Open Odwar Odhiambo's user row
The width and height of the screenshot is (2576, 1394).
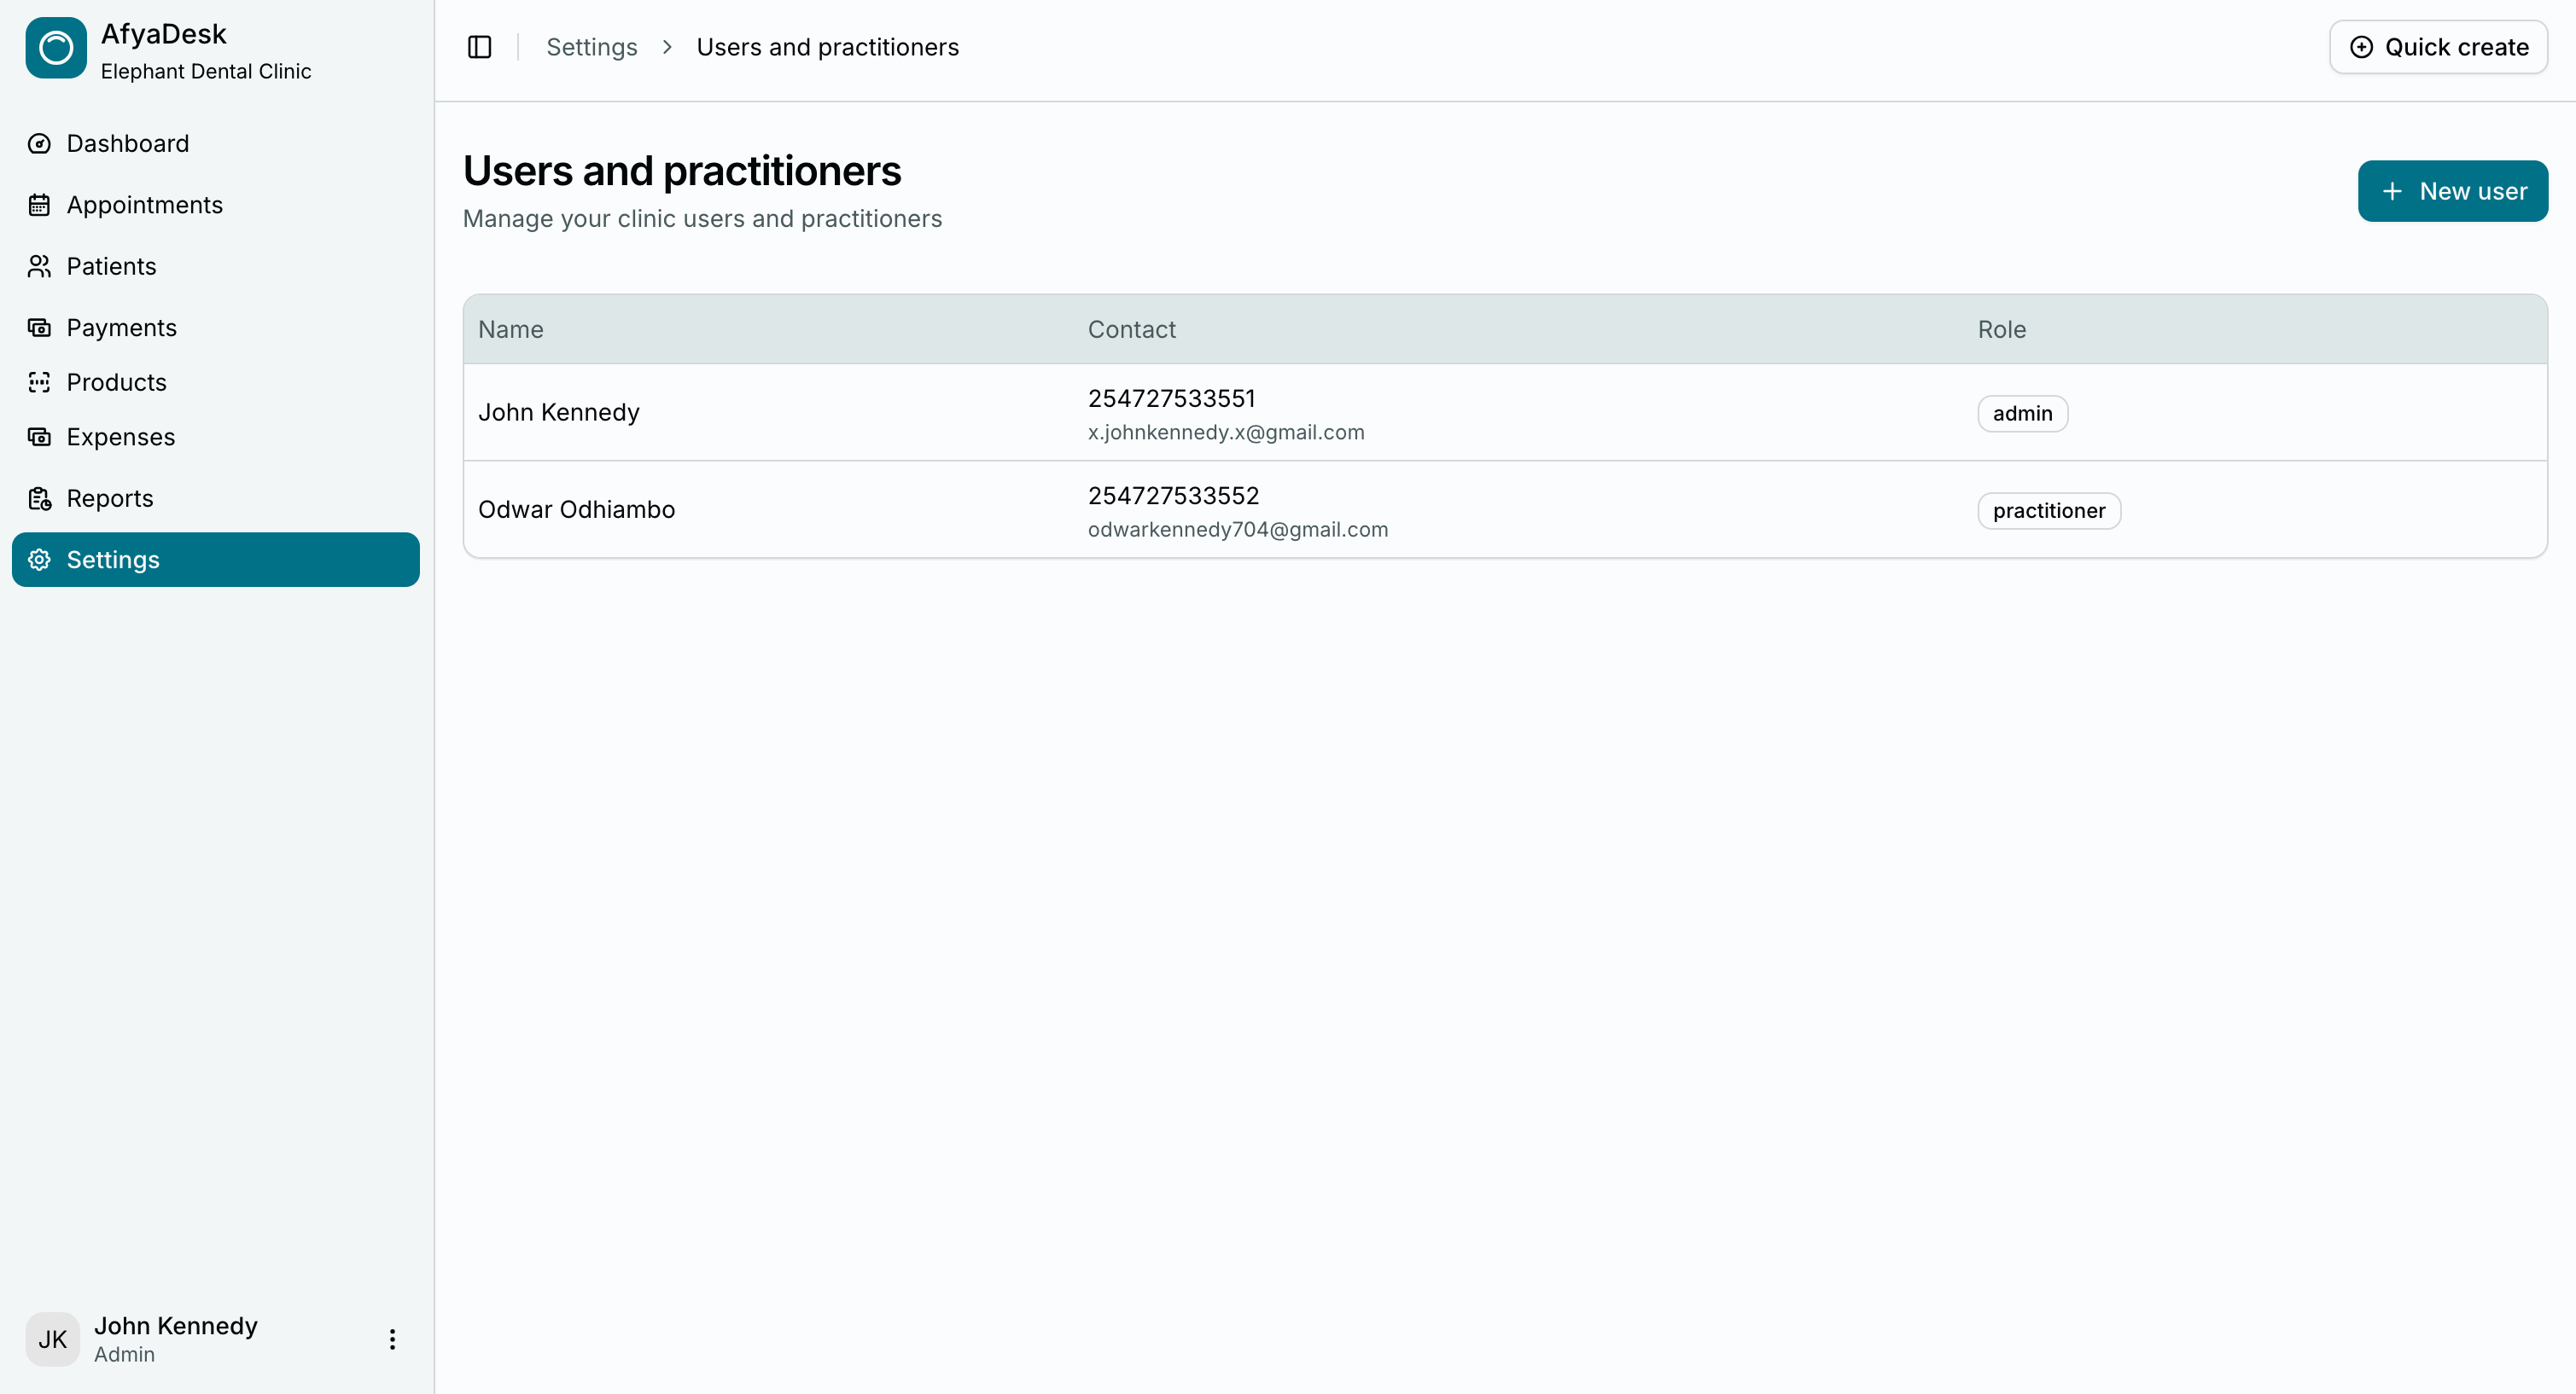(577, 509)
